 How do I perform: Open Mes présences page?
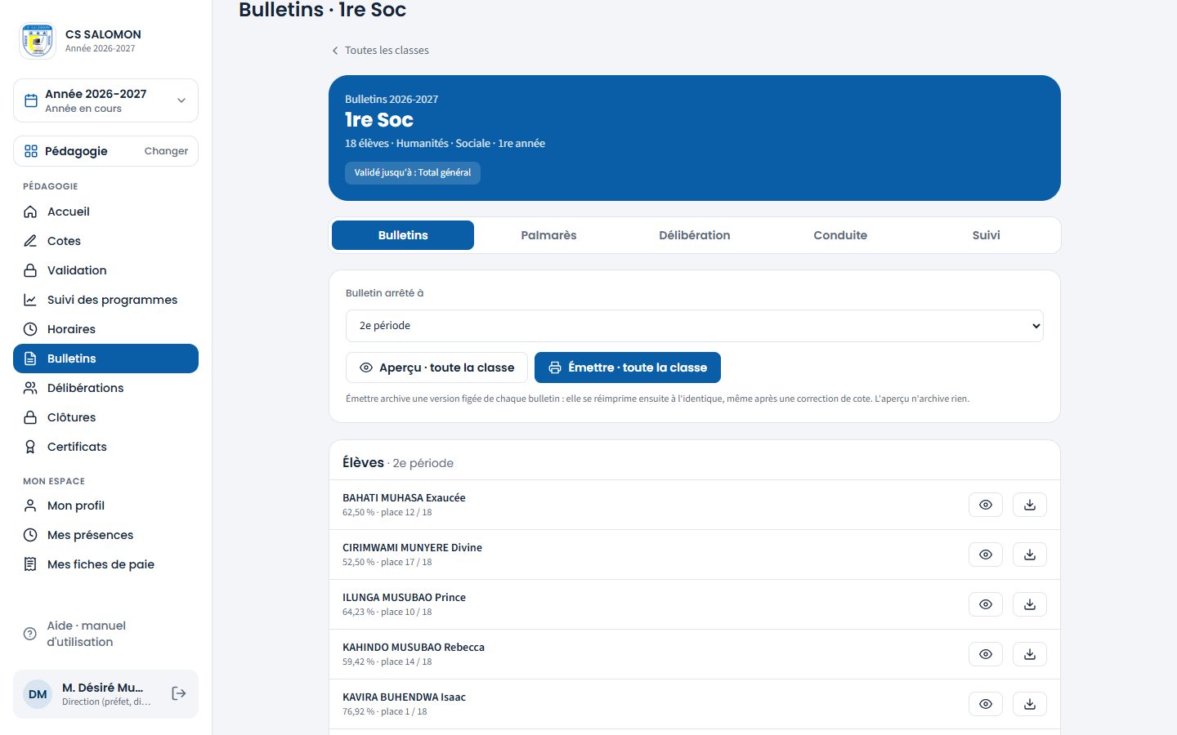pos(105,535)
